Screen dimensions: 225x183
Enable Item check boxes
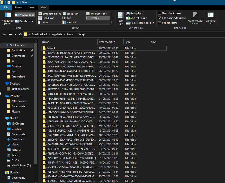click(x=160, y=13)
